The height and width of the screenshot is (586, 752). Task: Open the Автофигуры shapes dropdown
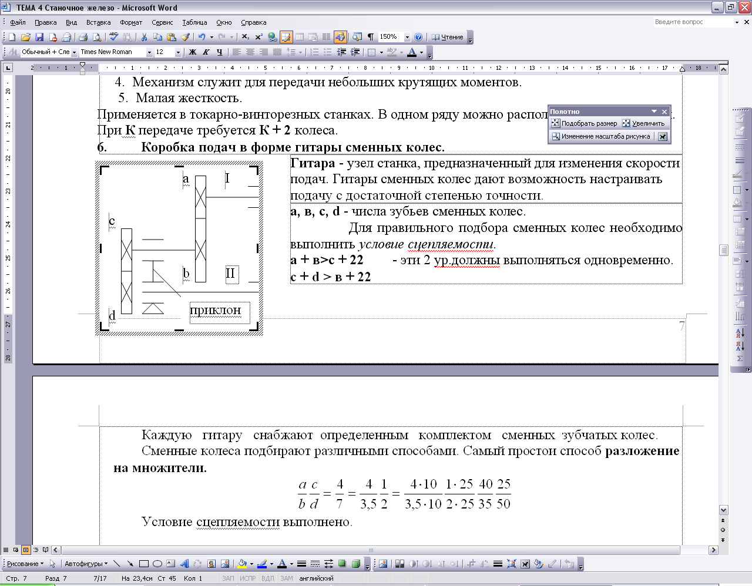86,564
